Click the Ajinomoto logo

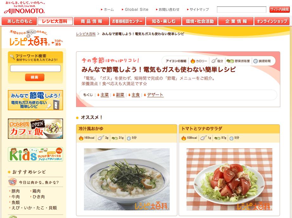24,8
